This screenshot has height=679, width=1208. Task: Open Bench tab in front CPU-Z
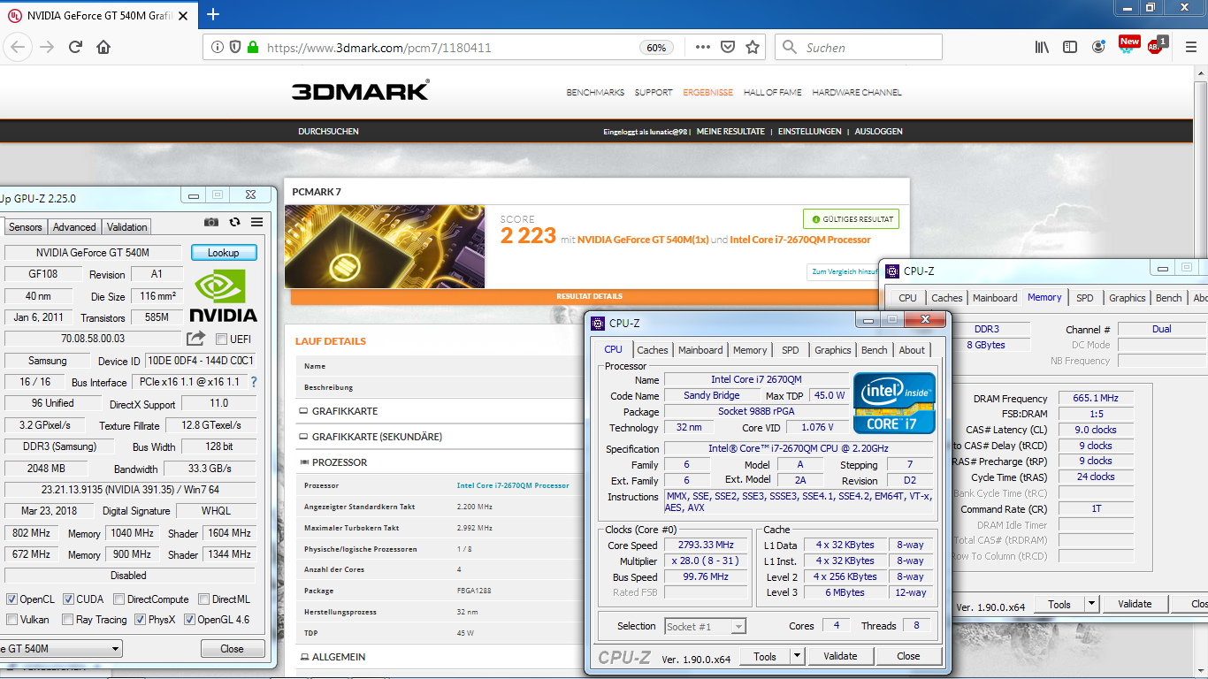[x=874, y=350]
